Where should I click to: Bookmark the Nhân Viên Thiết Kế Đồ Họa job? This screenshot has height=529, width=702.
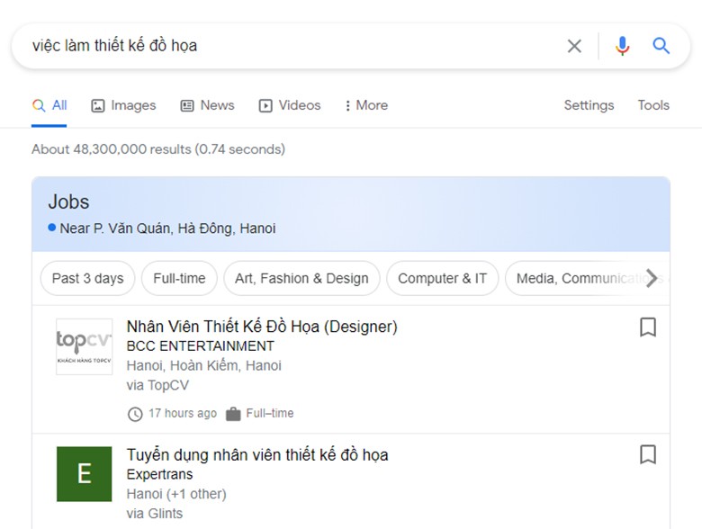(x=648, y=327)
